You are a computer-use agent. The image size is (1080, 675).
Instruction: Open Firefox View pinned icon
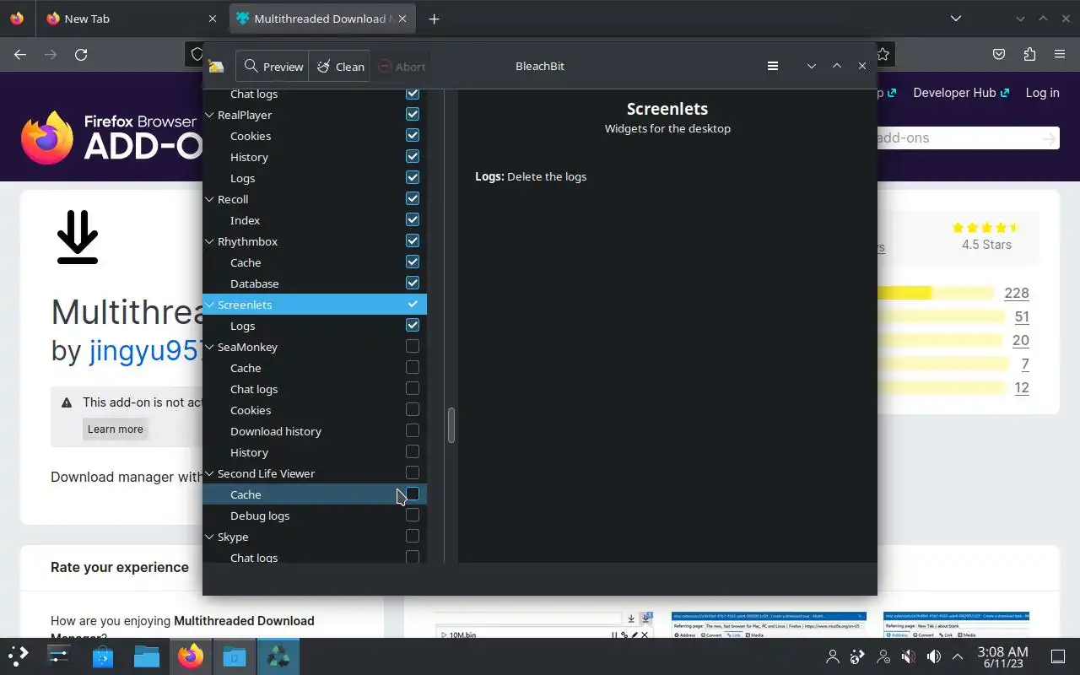tap(17, 19)
